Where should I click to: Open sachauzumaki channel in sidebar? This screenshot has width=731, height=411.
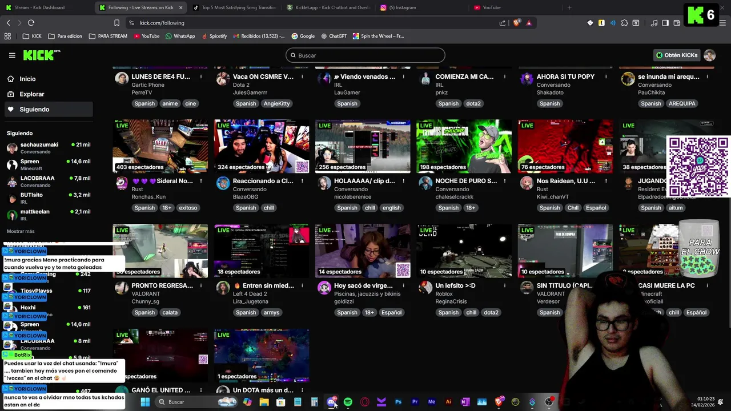pos(49,148)
